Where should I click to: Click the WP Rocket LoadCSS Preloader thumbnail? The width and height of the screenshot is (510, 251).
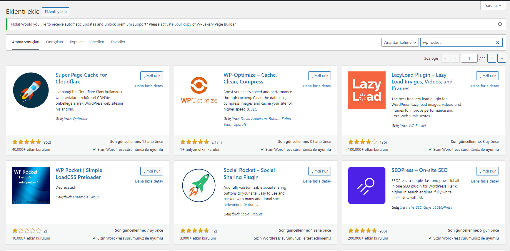click(31, 185)
